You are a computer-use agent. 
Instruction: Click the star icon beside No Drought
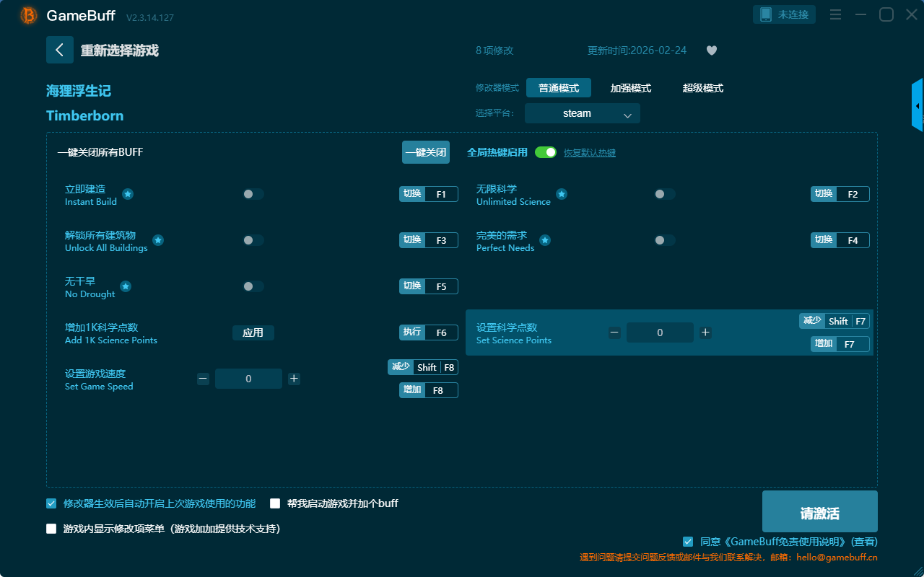pos(126,286)
